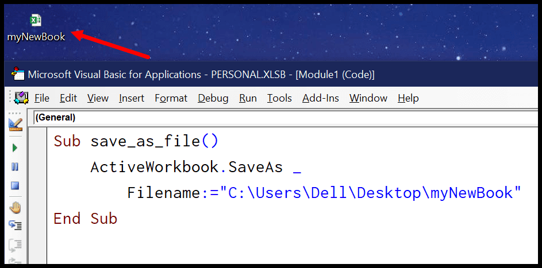Screen dimensions: 542x268
Task: Open the Run menu
Action: click(248, 98)
